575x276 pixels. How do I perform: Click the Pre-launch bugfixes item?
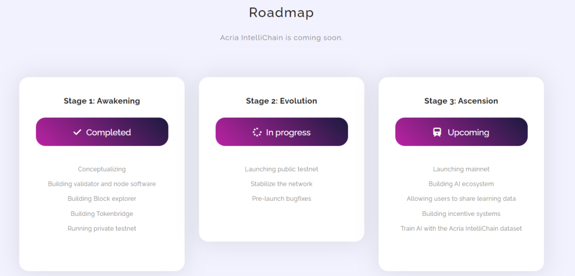point(282,199)
